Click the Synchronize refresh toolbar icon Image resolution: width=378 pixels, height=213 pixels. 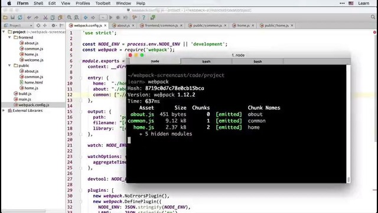(x=20, y=17)
